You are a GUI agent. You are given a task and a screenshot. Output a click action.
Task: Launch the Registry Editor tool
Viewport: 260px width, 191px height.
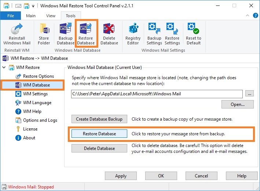pyautogui.click(x=133, y=34)
